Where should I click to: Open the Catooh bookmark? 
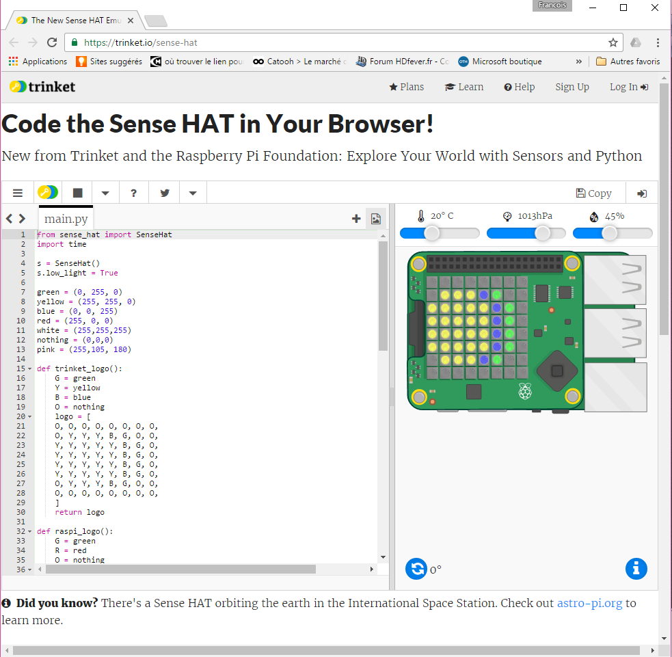[x=299, y=62]
